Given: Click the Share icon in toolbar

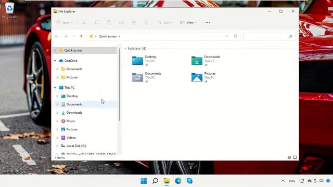Looking at the screenshot, I should [134, 22].
